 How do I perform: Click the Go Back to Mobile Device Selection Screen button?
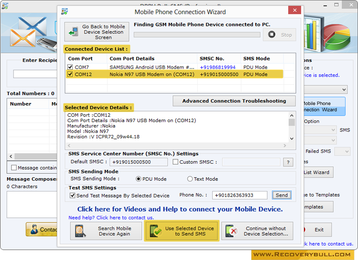97,32
